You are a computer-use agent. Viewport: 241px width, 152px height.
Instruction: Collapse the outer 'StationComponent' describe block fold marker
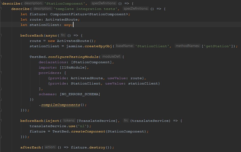coord(1,4)
